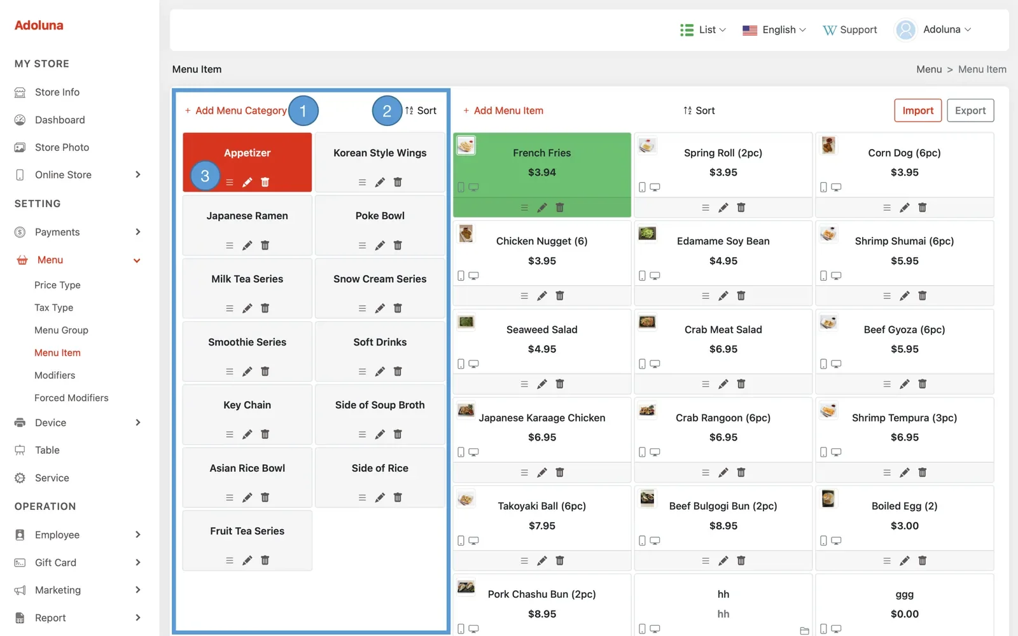Viewport: 1018px width, 636px height.
Task: Expand the Device submenu
Action: pos(138,423)
